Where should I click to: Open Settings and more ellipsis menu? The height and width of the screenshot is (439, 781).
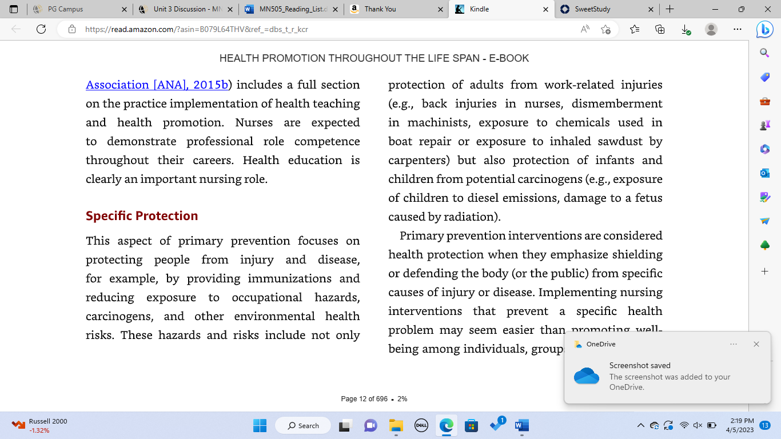coord(738,29)
